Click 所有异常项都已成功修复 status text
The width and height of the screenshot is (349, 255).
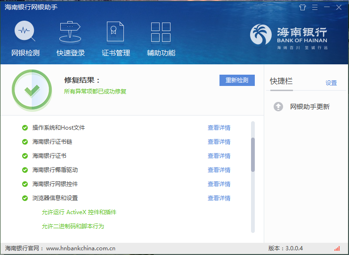pos(95,92)
